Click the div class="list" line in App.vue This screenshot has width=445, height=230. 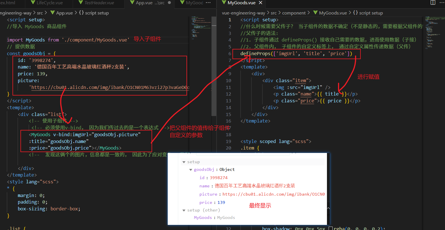pos(42,114)
